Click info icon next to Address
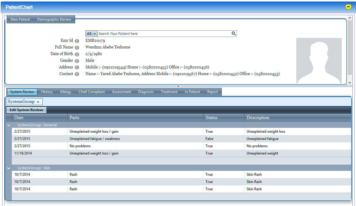This screenshot has height=206, width=356. click(x=77, y=68)
